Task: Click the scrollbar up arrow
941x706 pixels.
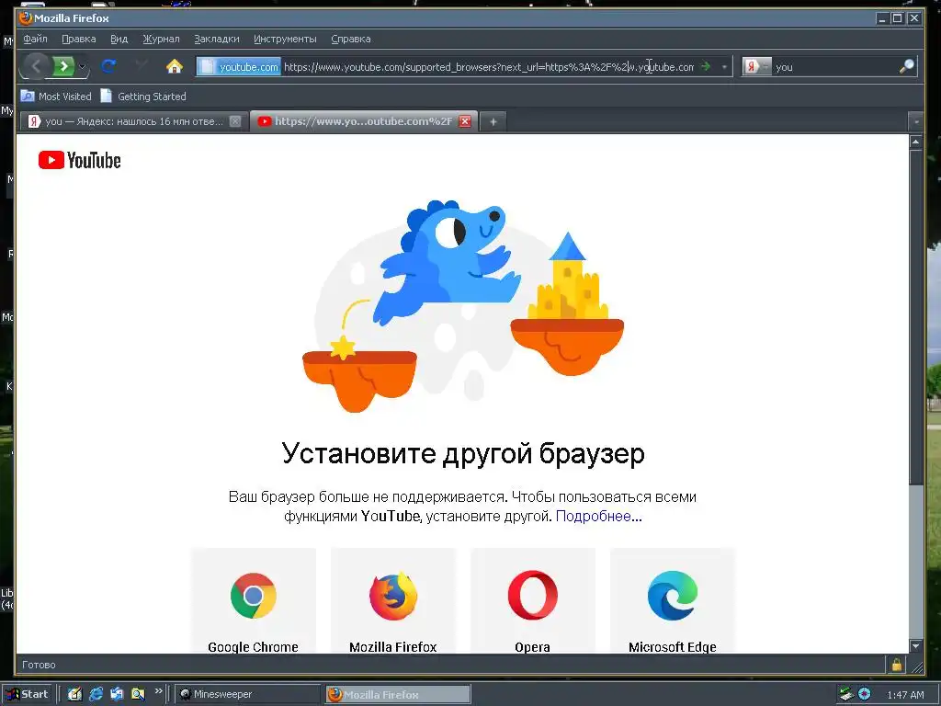Action: [x=916, y=142]
